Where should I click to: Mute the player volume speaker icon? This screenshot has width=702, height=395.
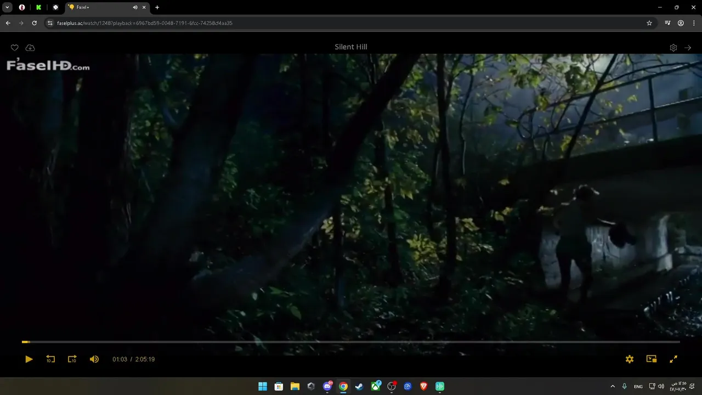tap(94, 359)
